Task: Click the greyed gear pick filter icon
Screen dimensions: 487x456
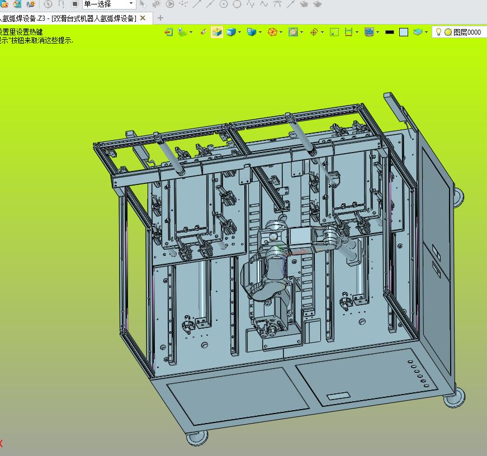Action: [x=156, y=4]
